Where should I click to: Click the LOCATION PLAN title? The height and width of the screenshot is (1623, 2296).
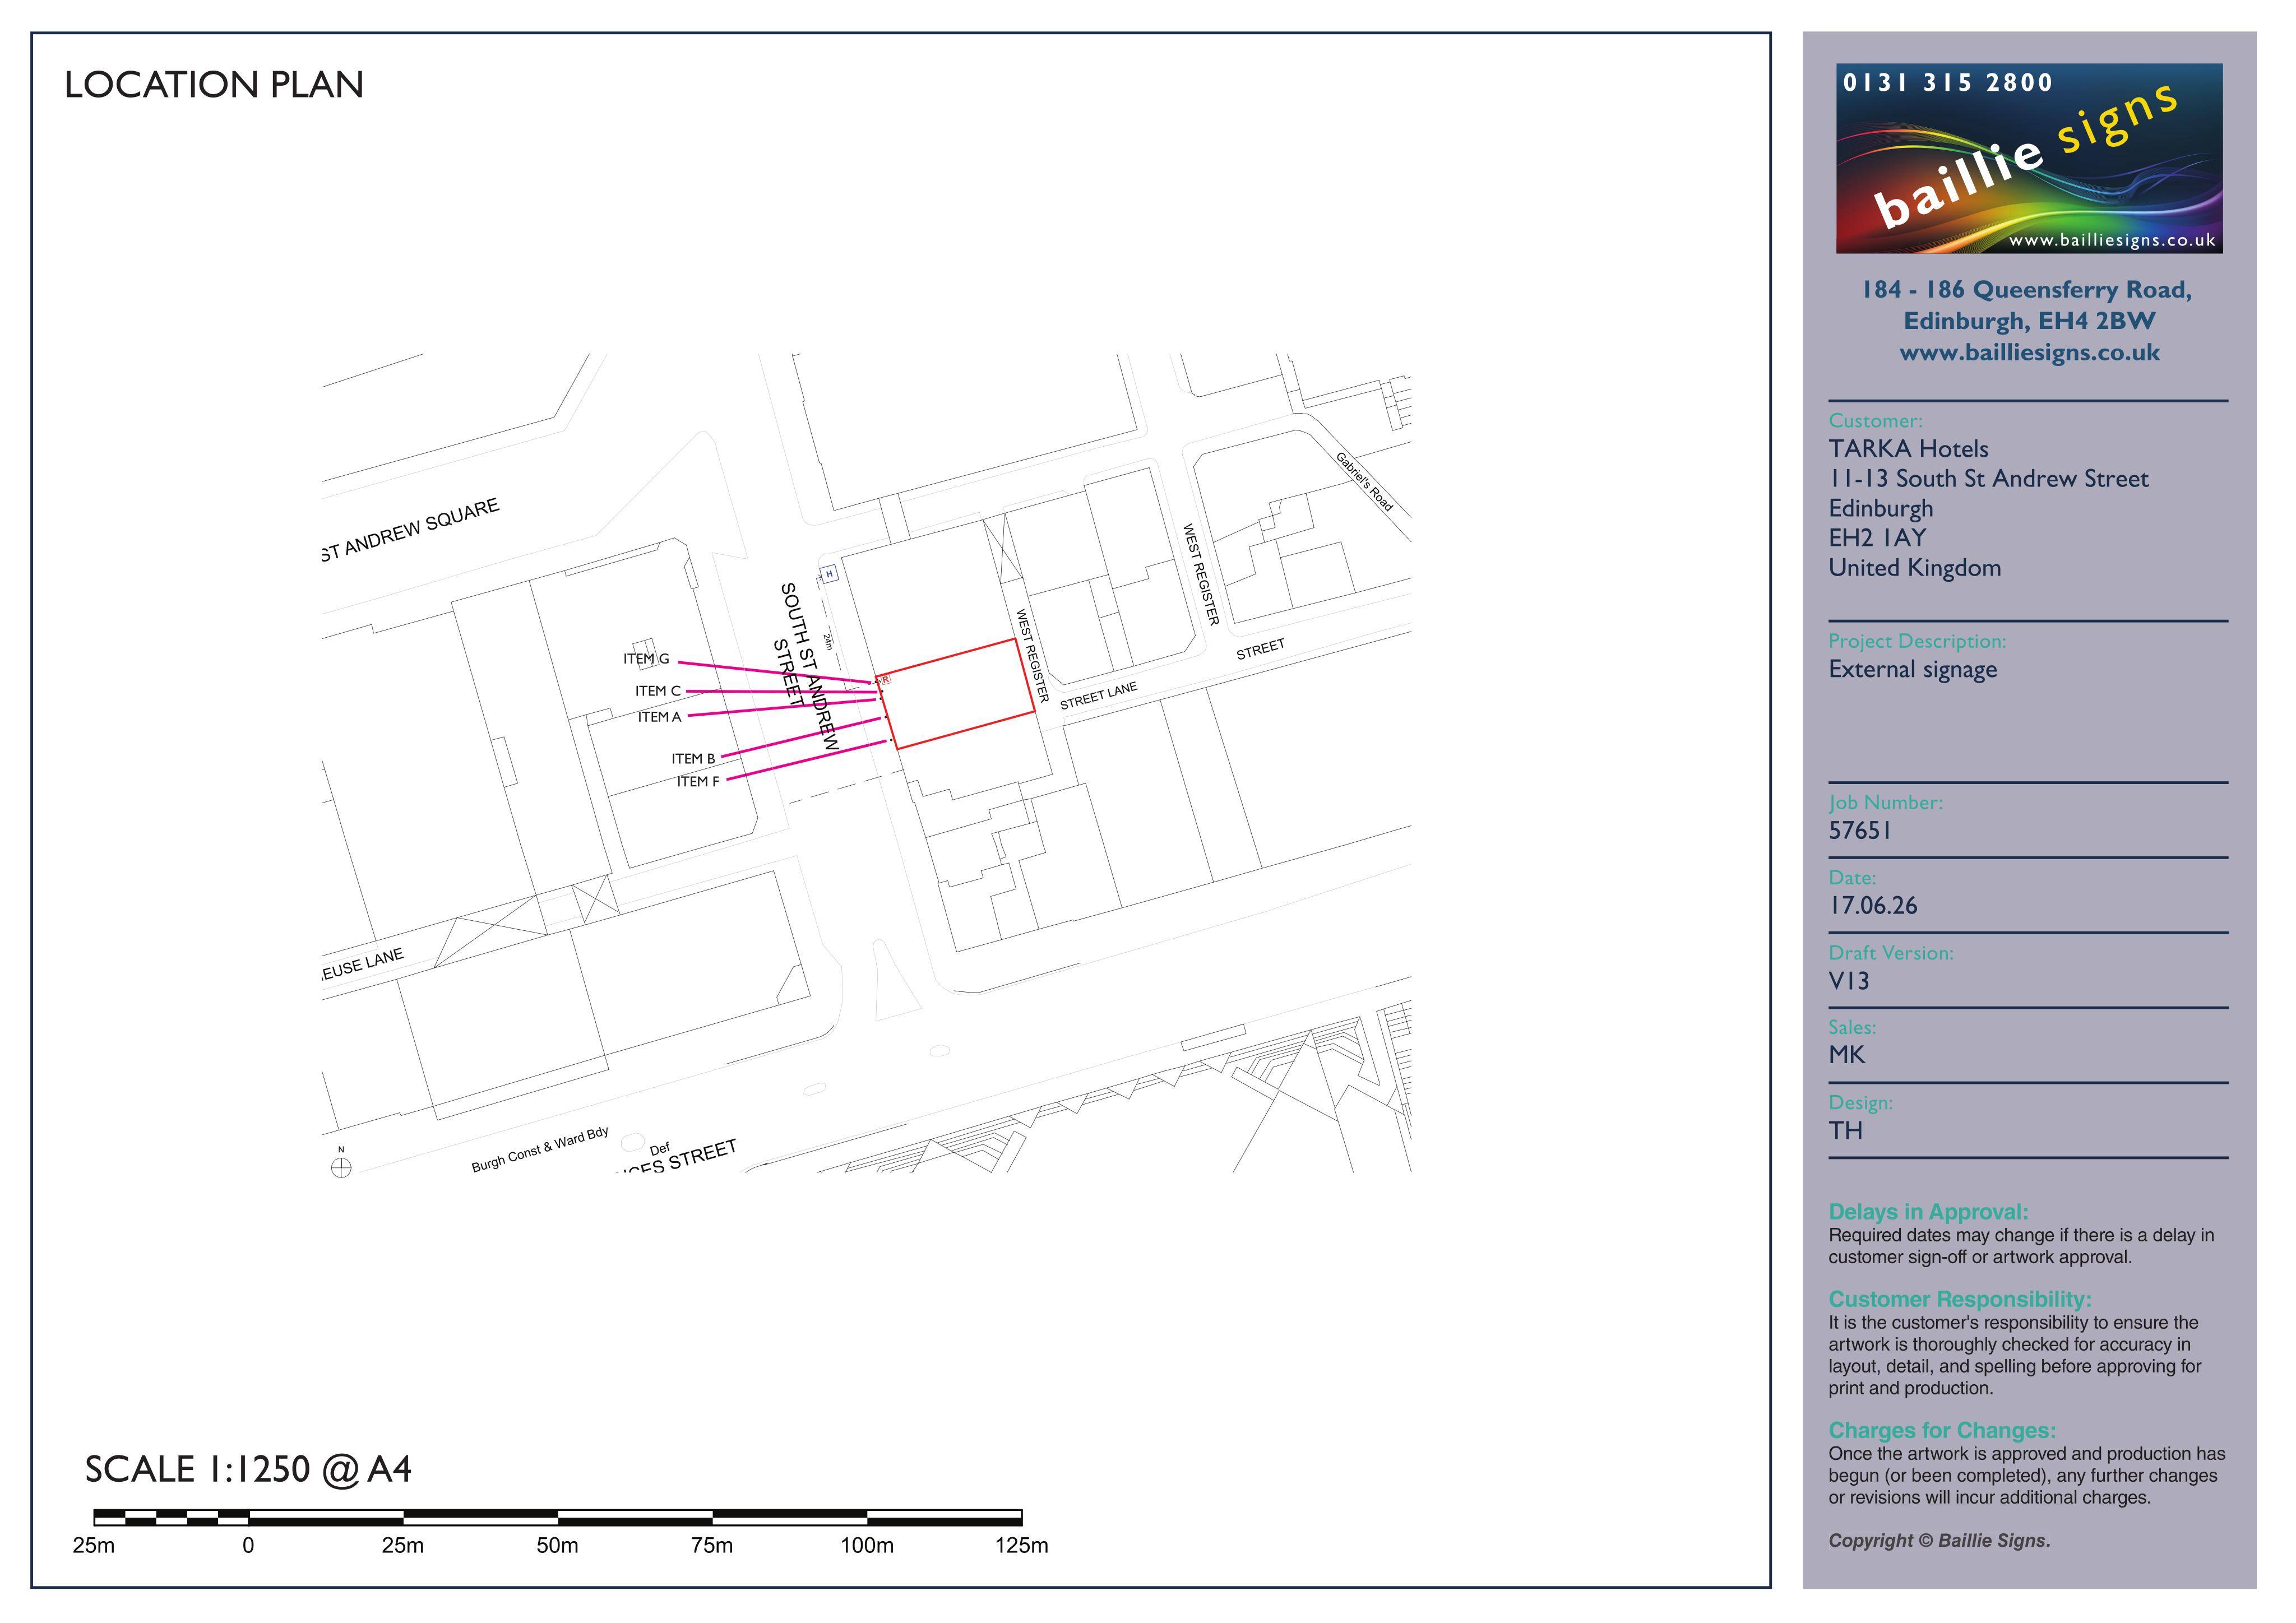click(x=214, y=85)
